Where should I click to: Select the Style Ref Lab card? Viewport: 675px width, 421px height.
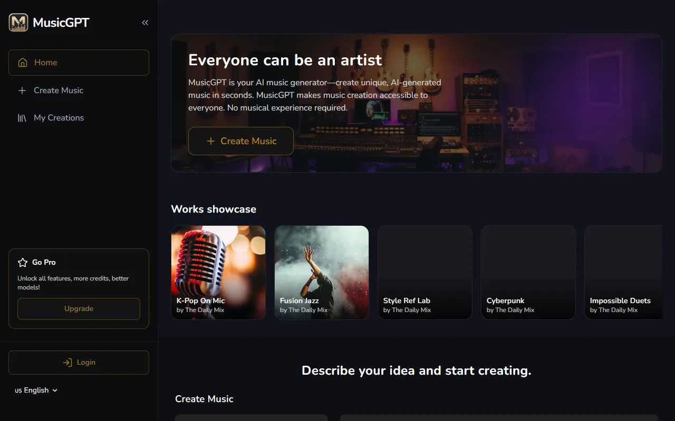click(425, 273)
